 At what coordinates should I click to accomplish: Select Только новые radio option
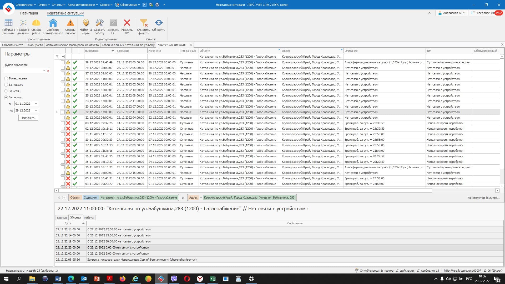[x=6, y=78]
